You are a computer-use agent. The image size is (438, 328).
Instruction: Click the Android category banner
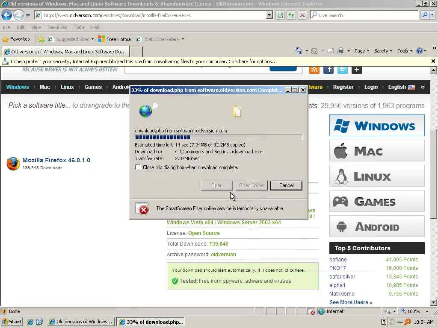[377, 226]
